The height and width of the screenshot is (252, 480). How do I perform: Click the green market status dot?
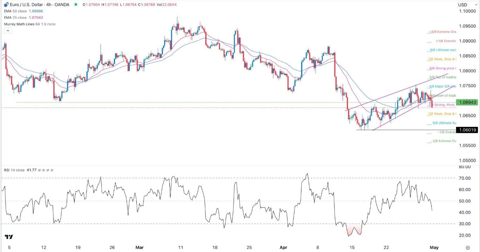click(x=76, y=5)
